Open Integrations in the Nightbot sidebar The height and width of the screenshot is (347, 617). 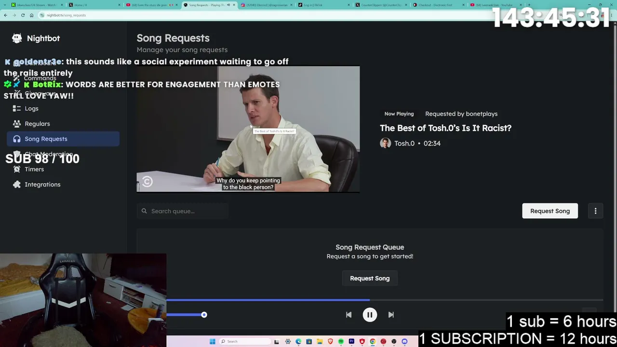point(63,185)
